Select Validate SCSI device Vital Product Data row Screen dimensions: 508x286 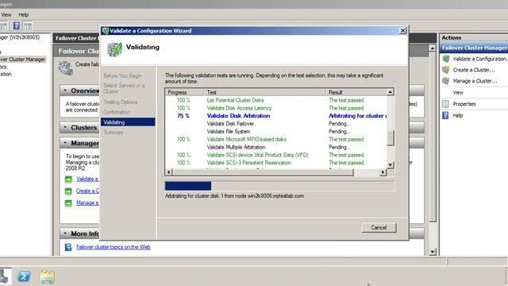[276, 155]
